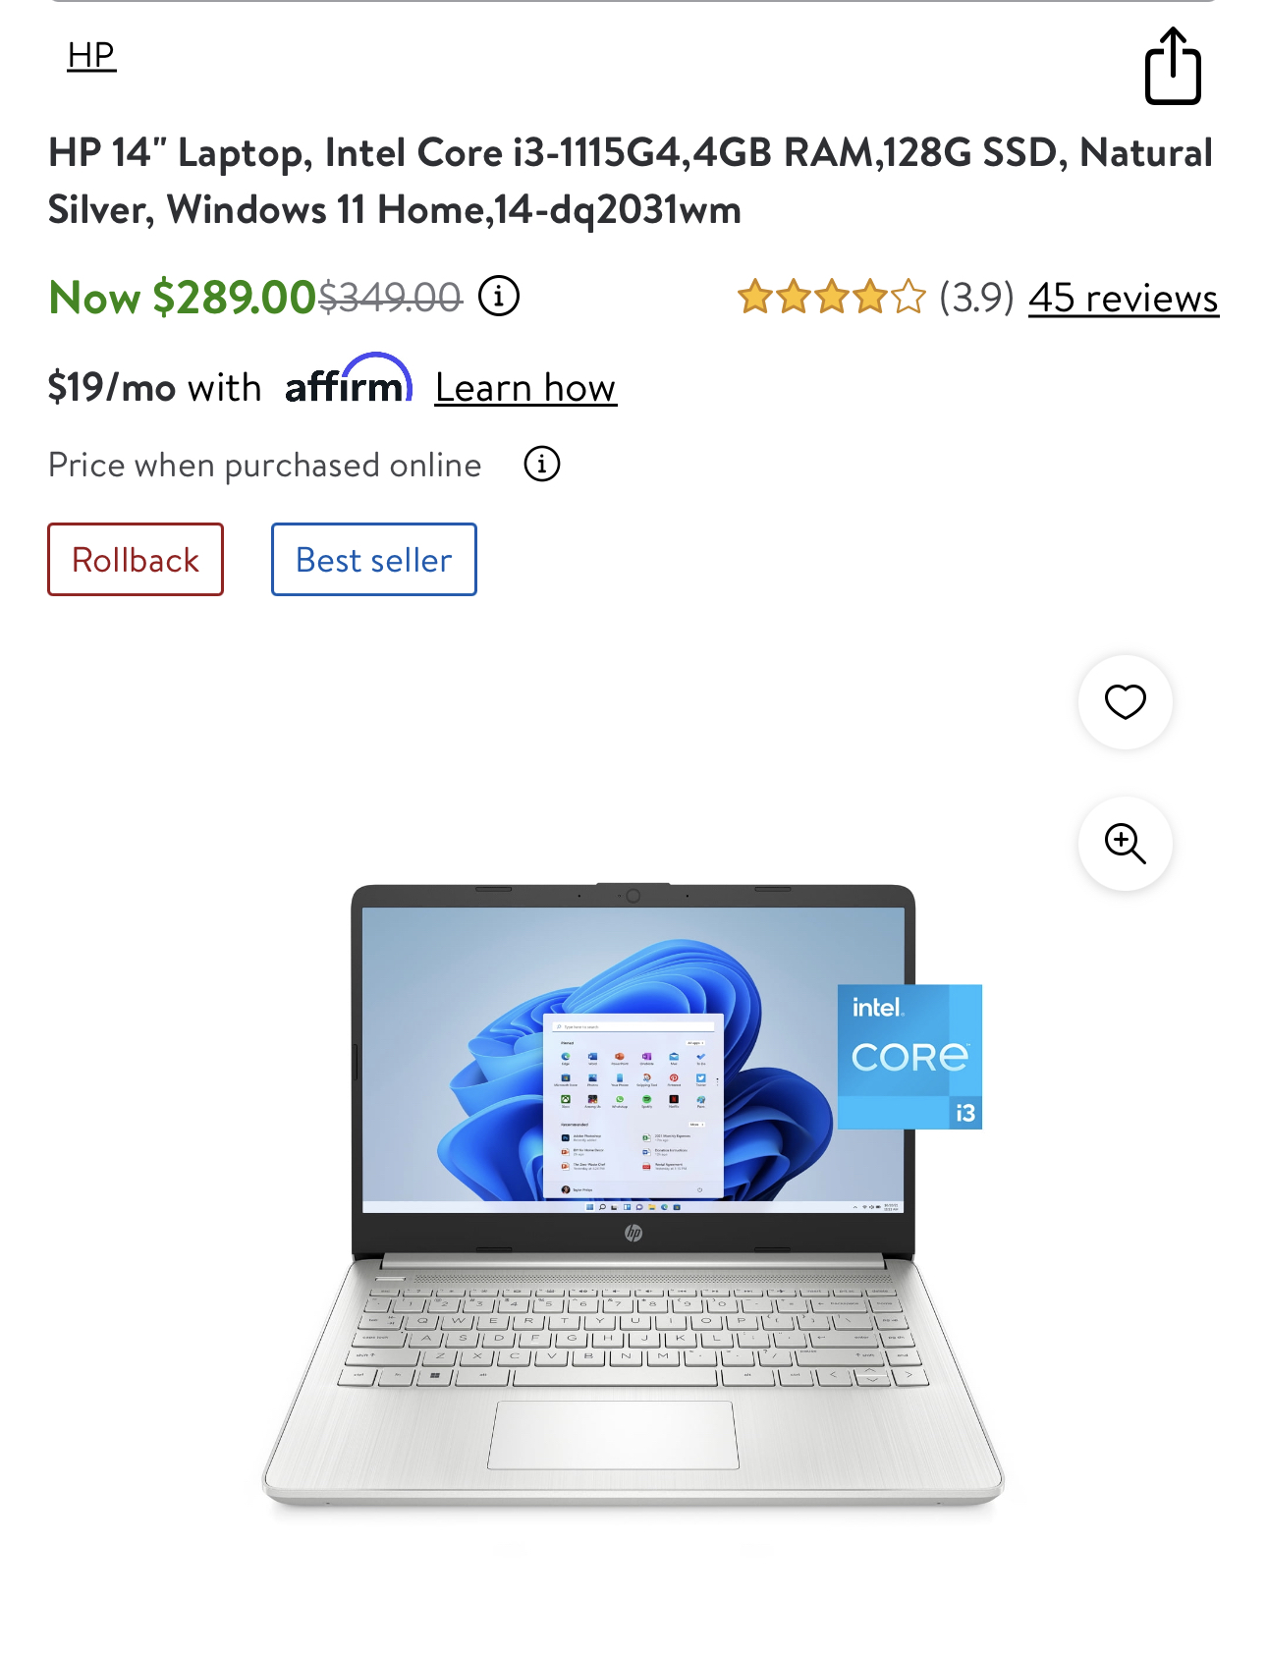Screen dimensions: 1267x1654
Task: Open image zoom with magnifier icon
Action: (x=1126, y=844)
